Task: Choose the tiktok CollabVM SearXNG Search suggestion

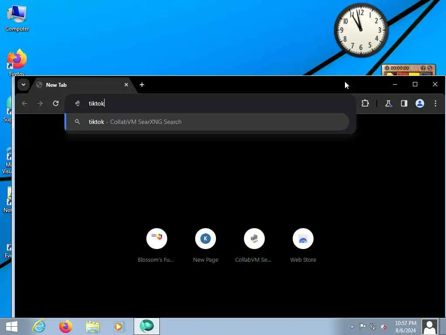Action: pyautogui.click(x=207, y=122)
